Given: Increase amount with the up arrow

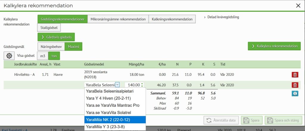Looking at the screenshot, I should (x=142, y=84).
